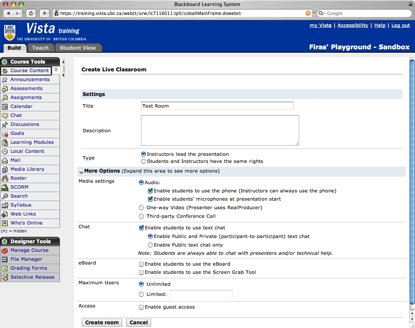Click the Calendar icon in sidebar

(x=4, y=106)
